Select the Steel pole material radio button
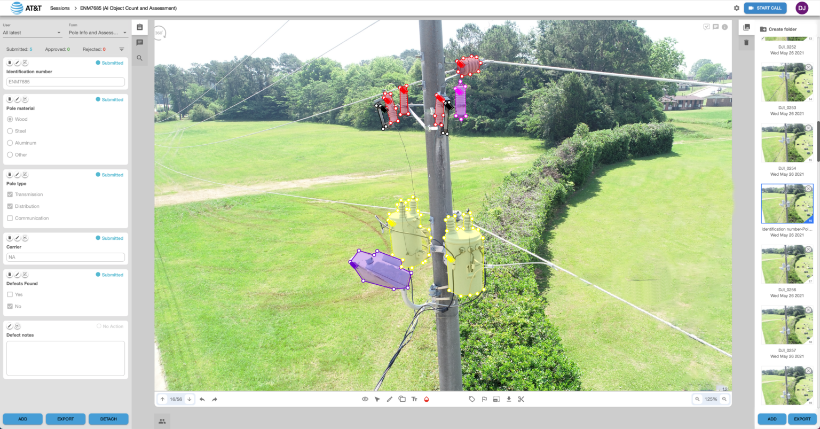 coord(10,131)
